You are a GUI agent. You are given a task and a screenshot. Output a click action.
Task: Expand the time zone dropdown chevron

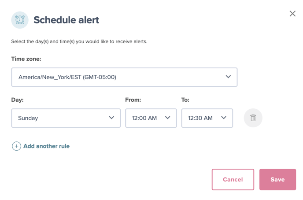tap(228, 77)
